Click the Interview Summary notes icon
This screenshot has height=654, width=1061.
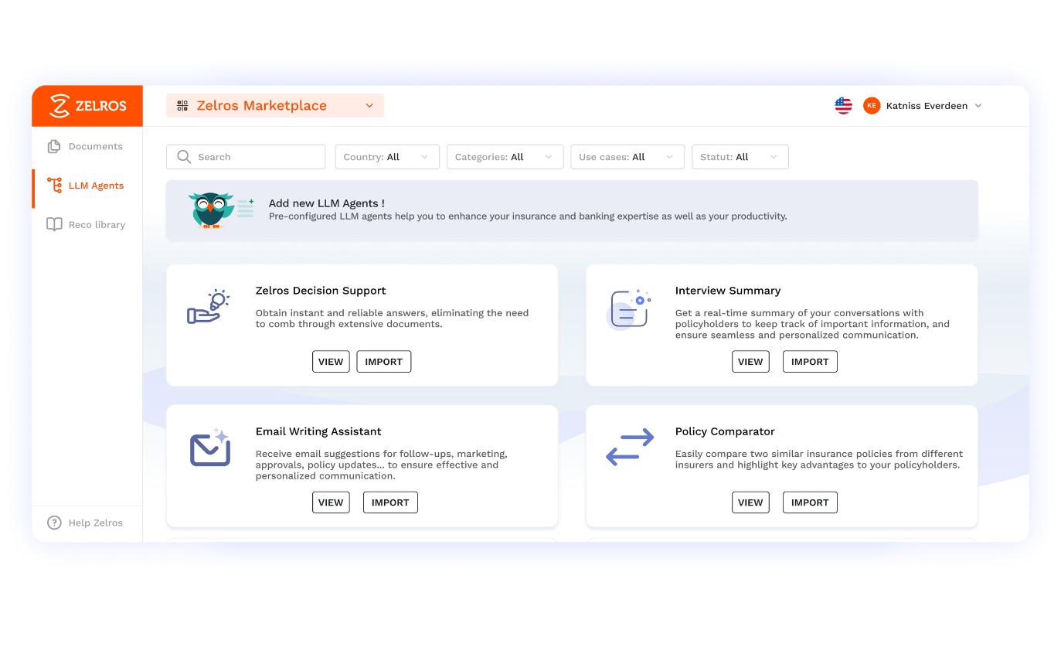(x=628, y=308)
